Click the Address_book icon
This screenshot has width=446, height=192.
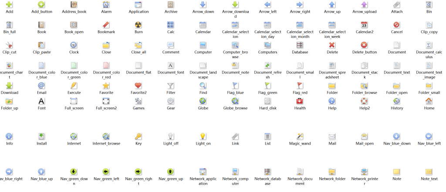coord(74,5)
